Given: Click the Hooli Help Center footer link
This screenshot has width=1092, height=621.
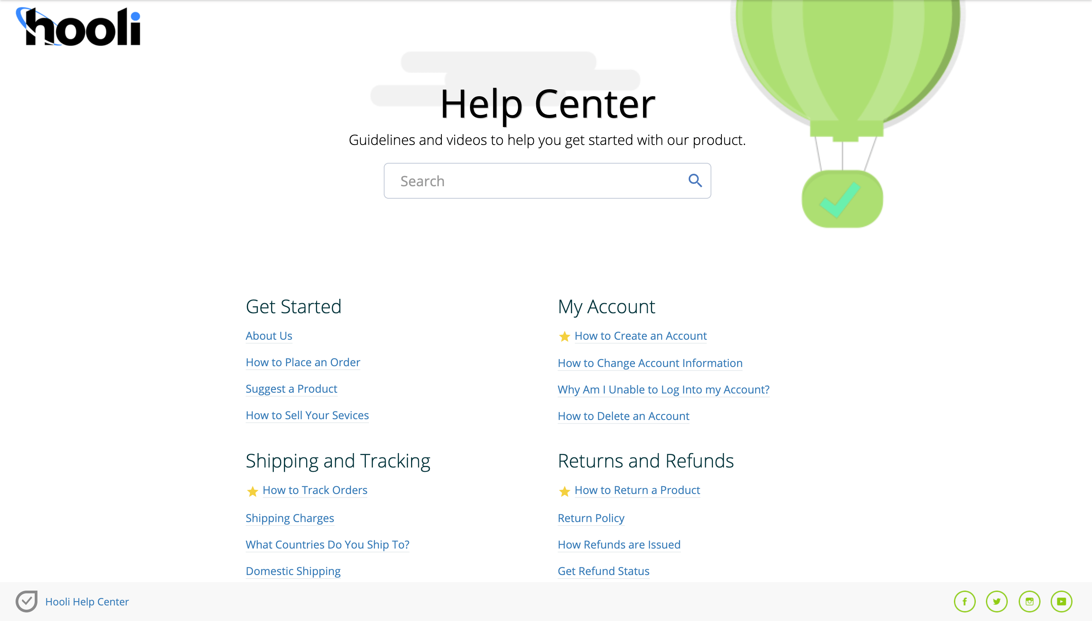Looking at the screenshot, I should tap(87, 602).
